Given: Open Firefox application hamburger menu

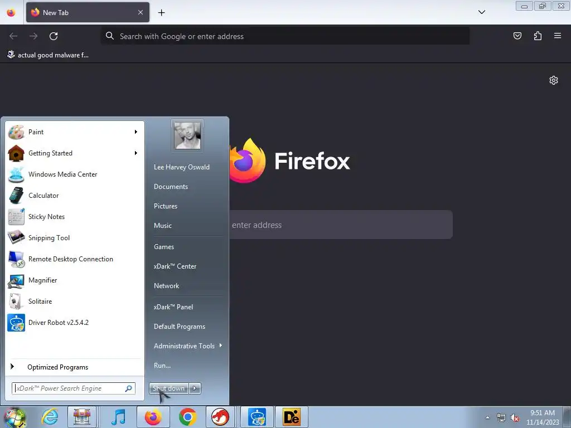Looking at the screenshot, I should (x=558, y=36).
